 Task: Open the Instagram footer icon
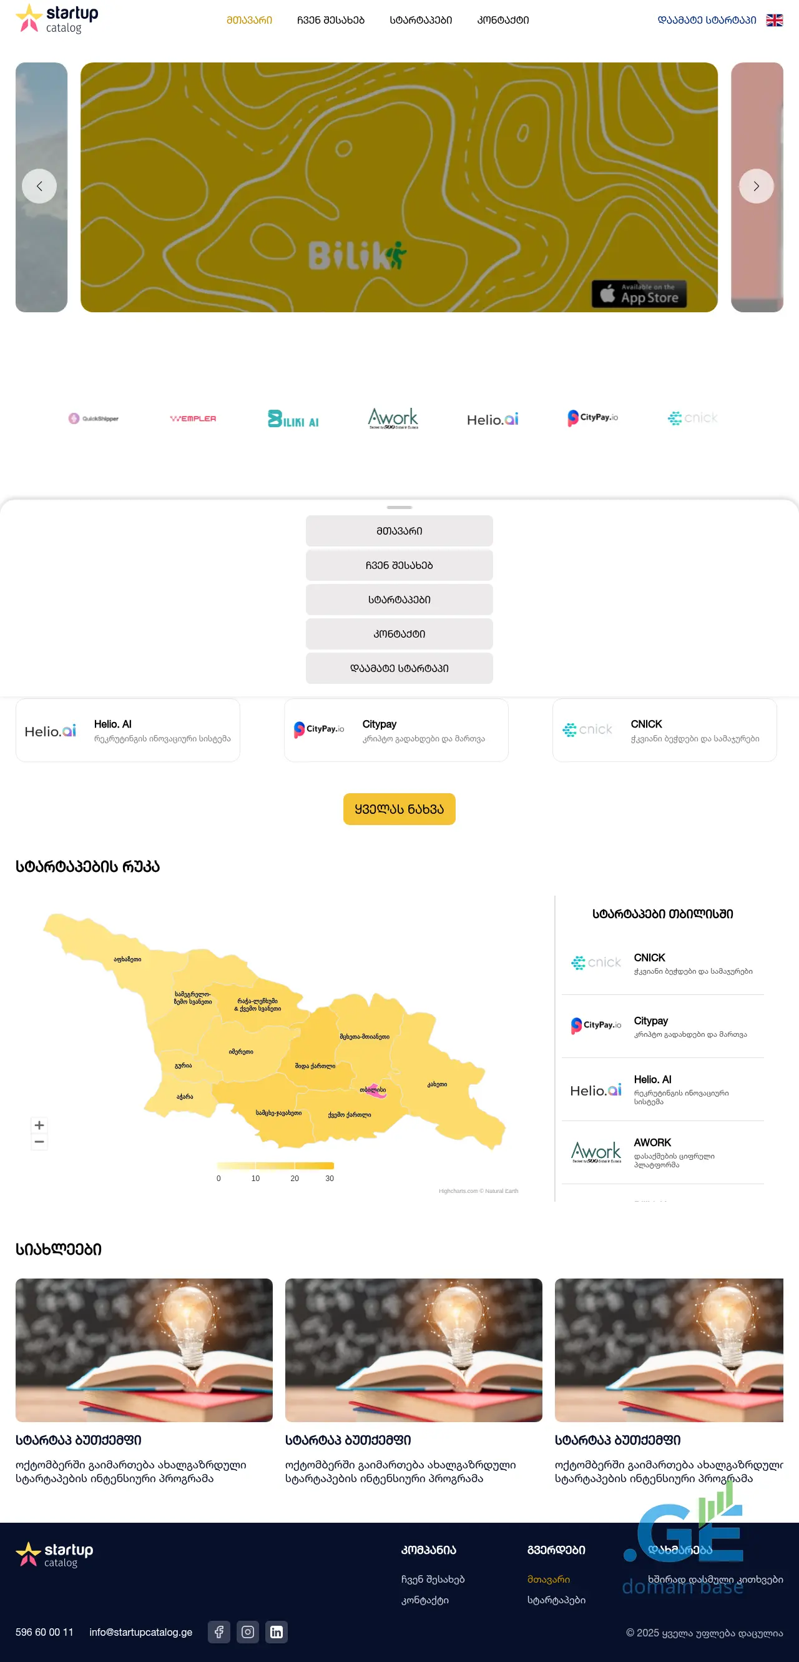248,1631
